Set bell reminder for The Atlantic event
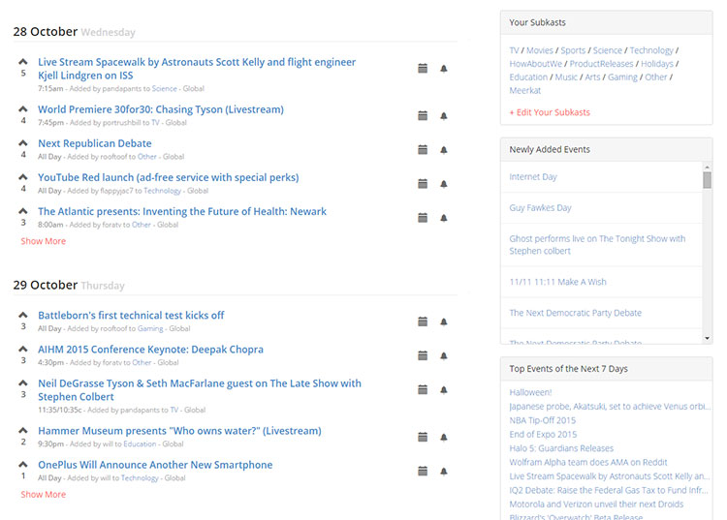The width and height of the screenshot is (727, 520). 444,218
